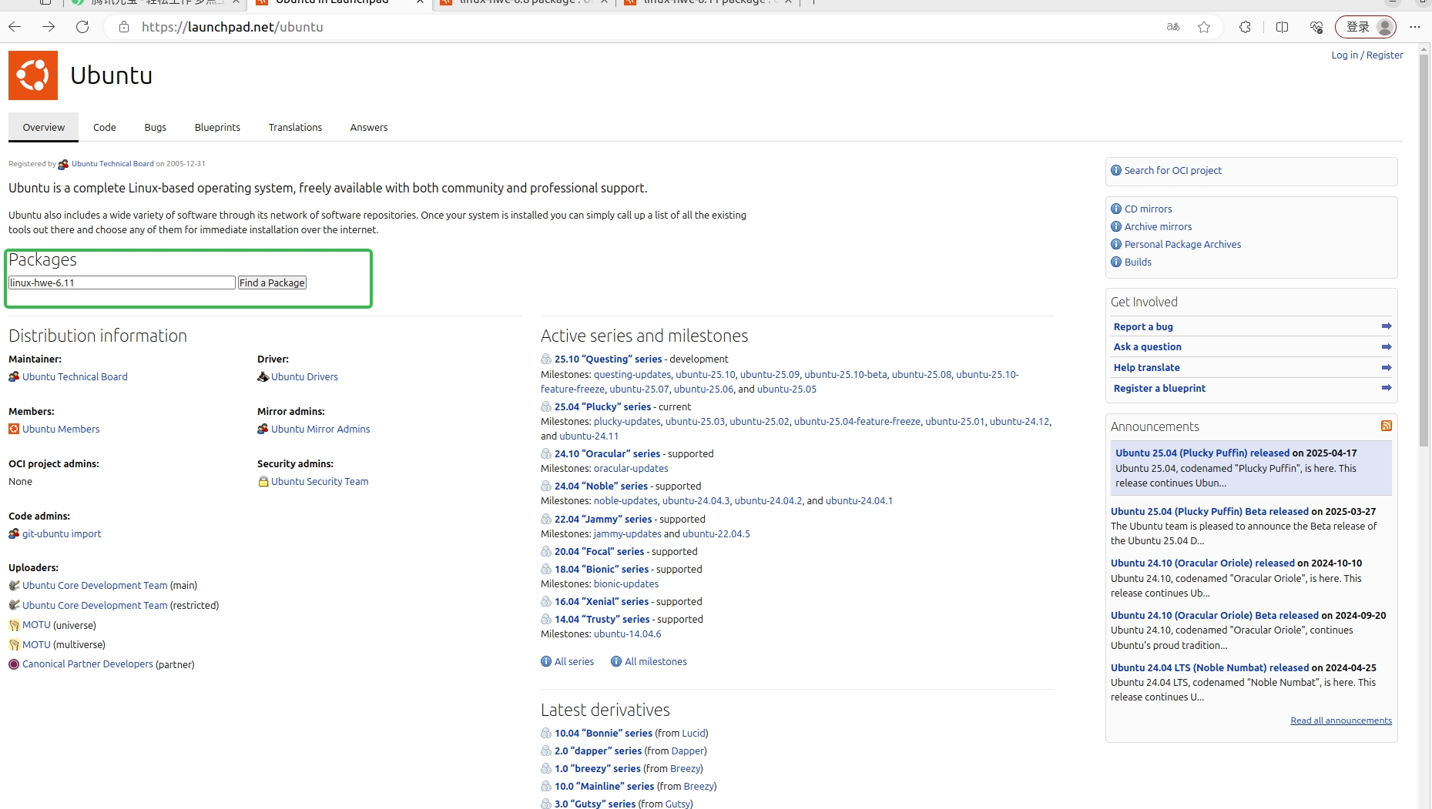Close the Ubuntu in Launchpad browser tab
Image resolution: width=1432 pixels, height=809 pixels.
coord(420,2)
